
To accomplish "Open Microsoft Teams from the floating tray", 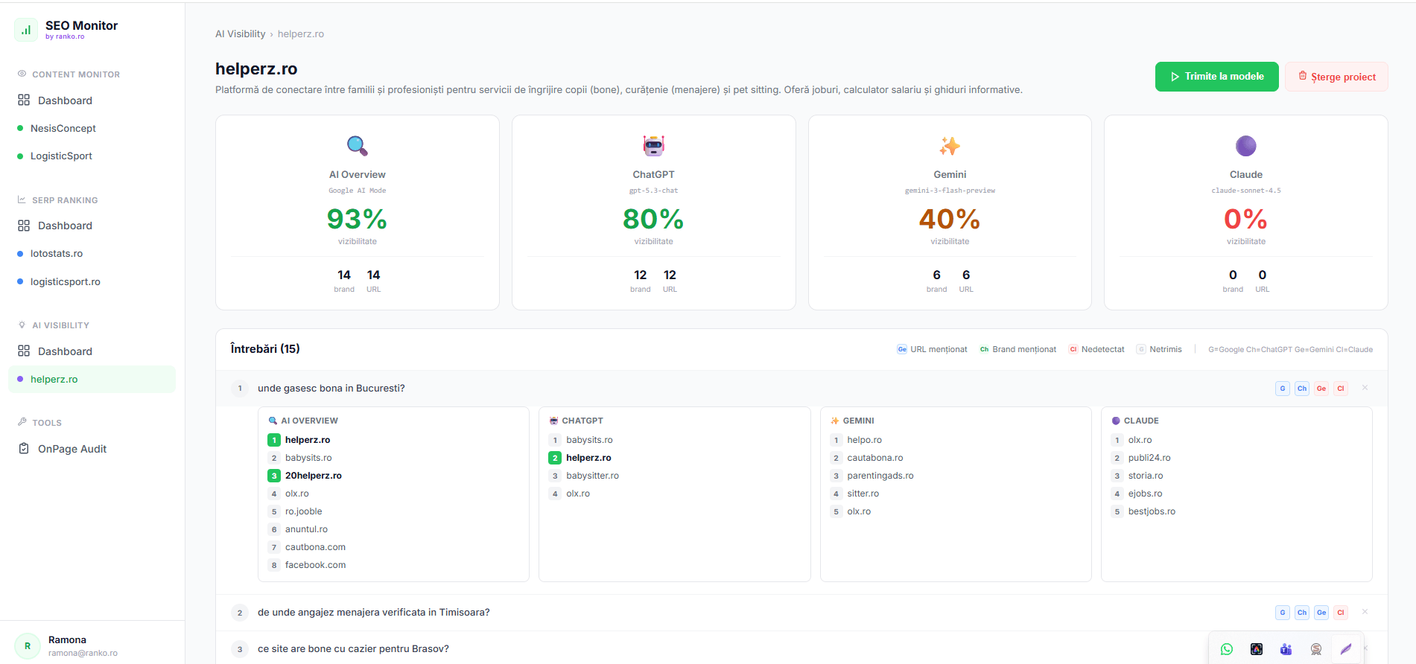I will [x=1286, y=649].
